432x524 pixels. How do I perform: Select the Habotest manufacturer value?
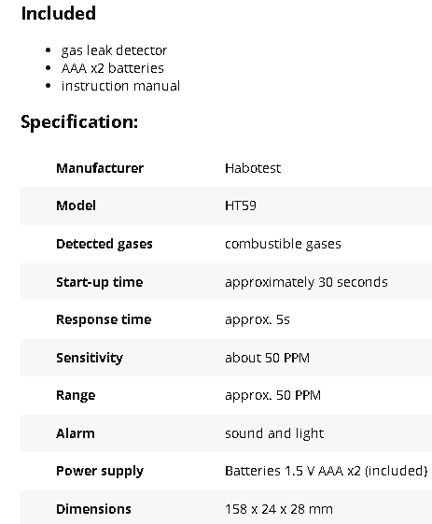(253, 168)
